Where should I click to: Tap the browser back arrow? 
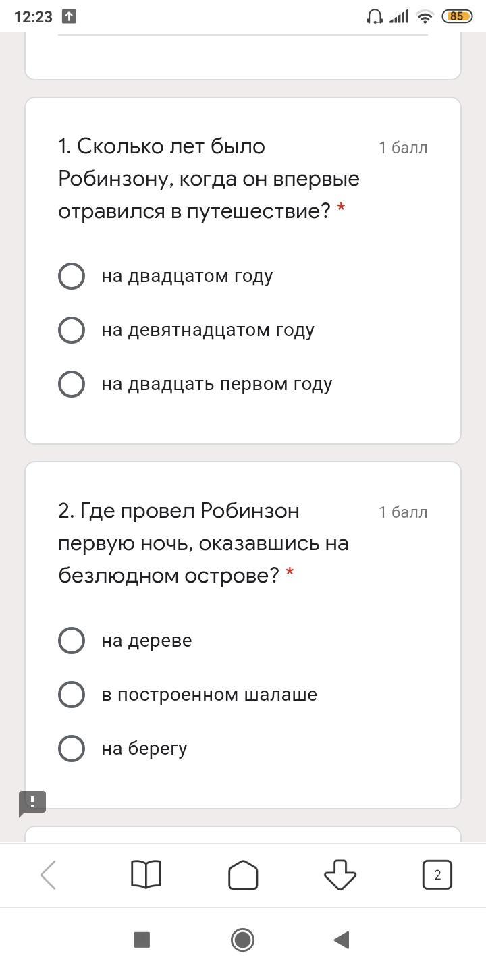click(49, 875)
